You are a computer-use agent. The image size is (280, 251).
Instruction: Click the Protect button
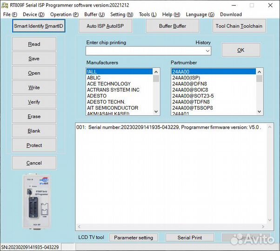pos(34,145)
